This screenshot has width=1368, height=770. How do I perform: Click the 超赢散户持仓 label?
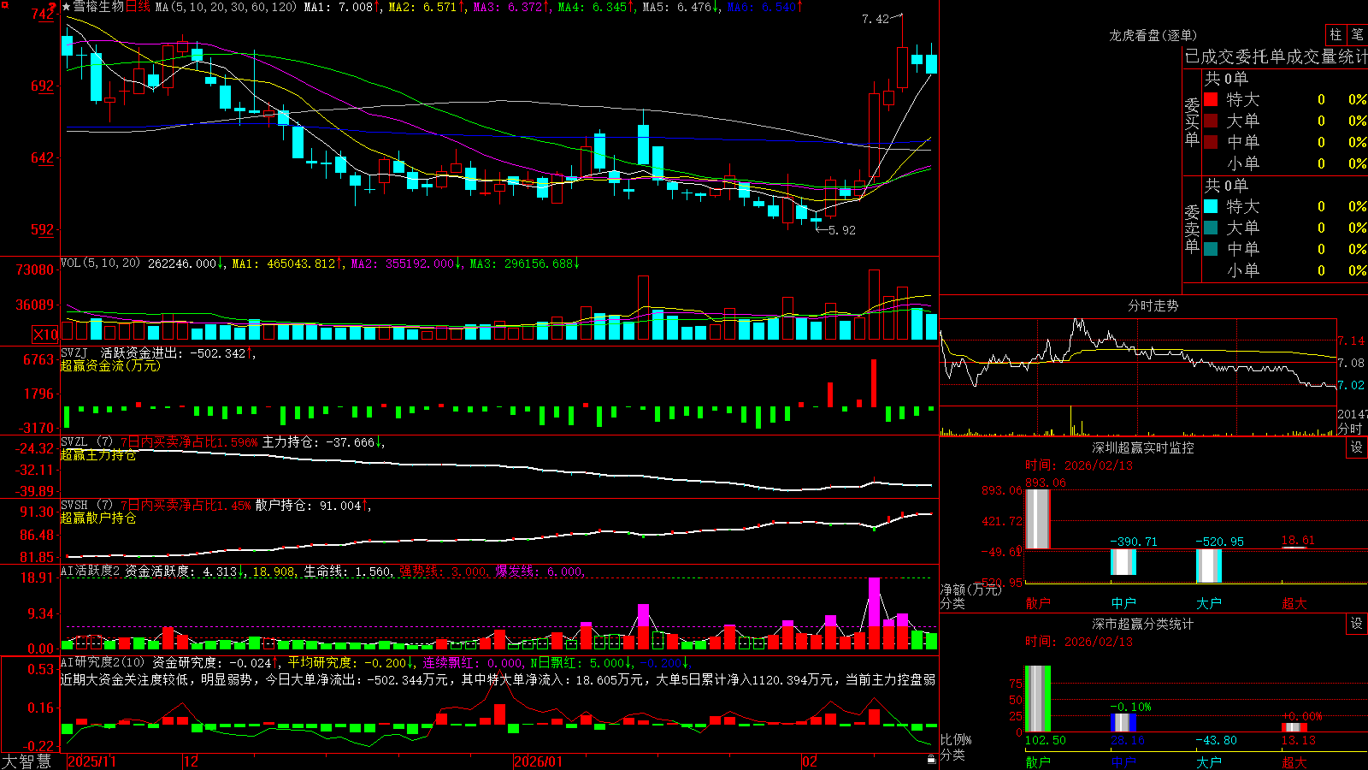[x=98, y=518]
